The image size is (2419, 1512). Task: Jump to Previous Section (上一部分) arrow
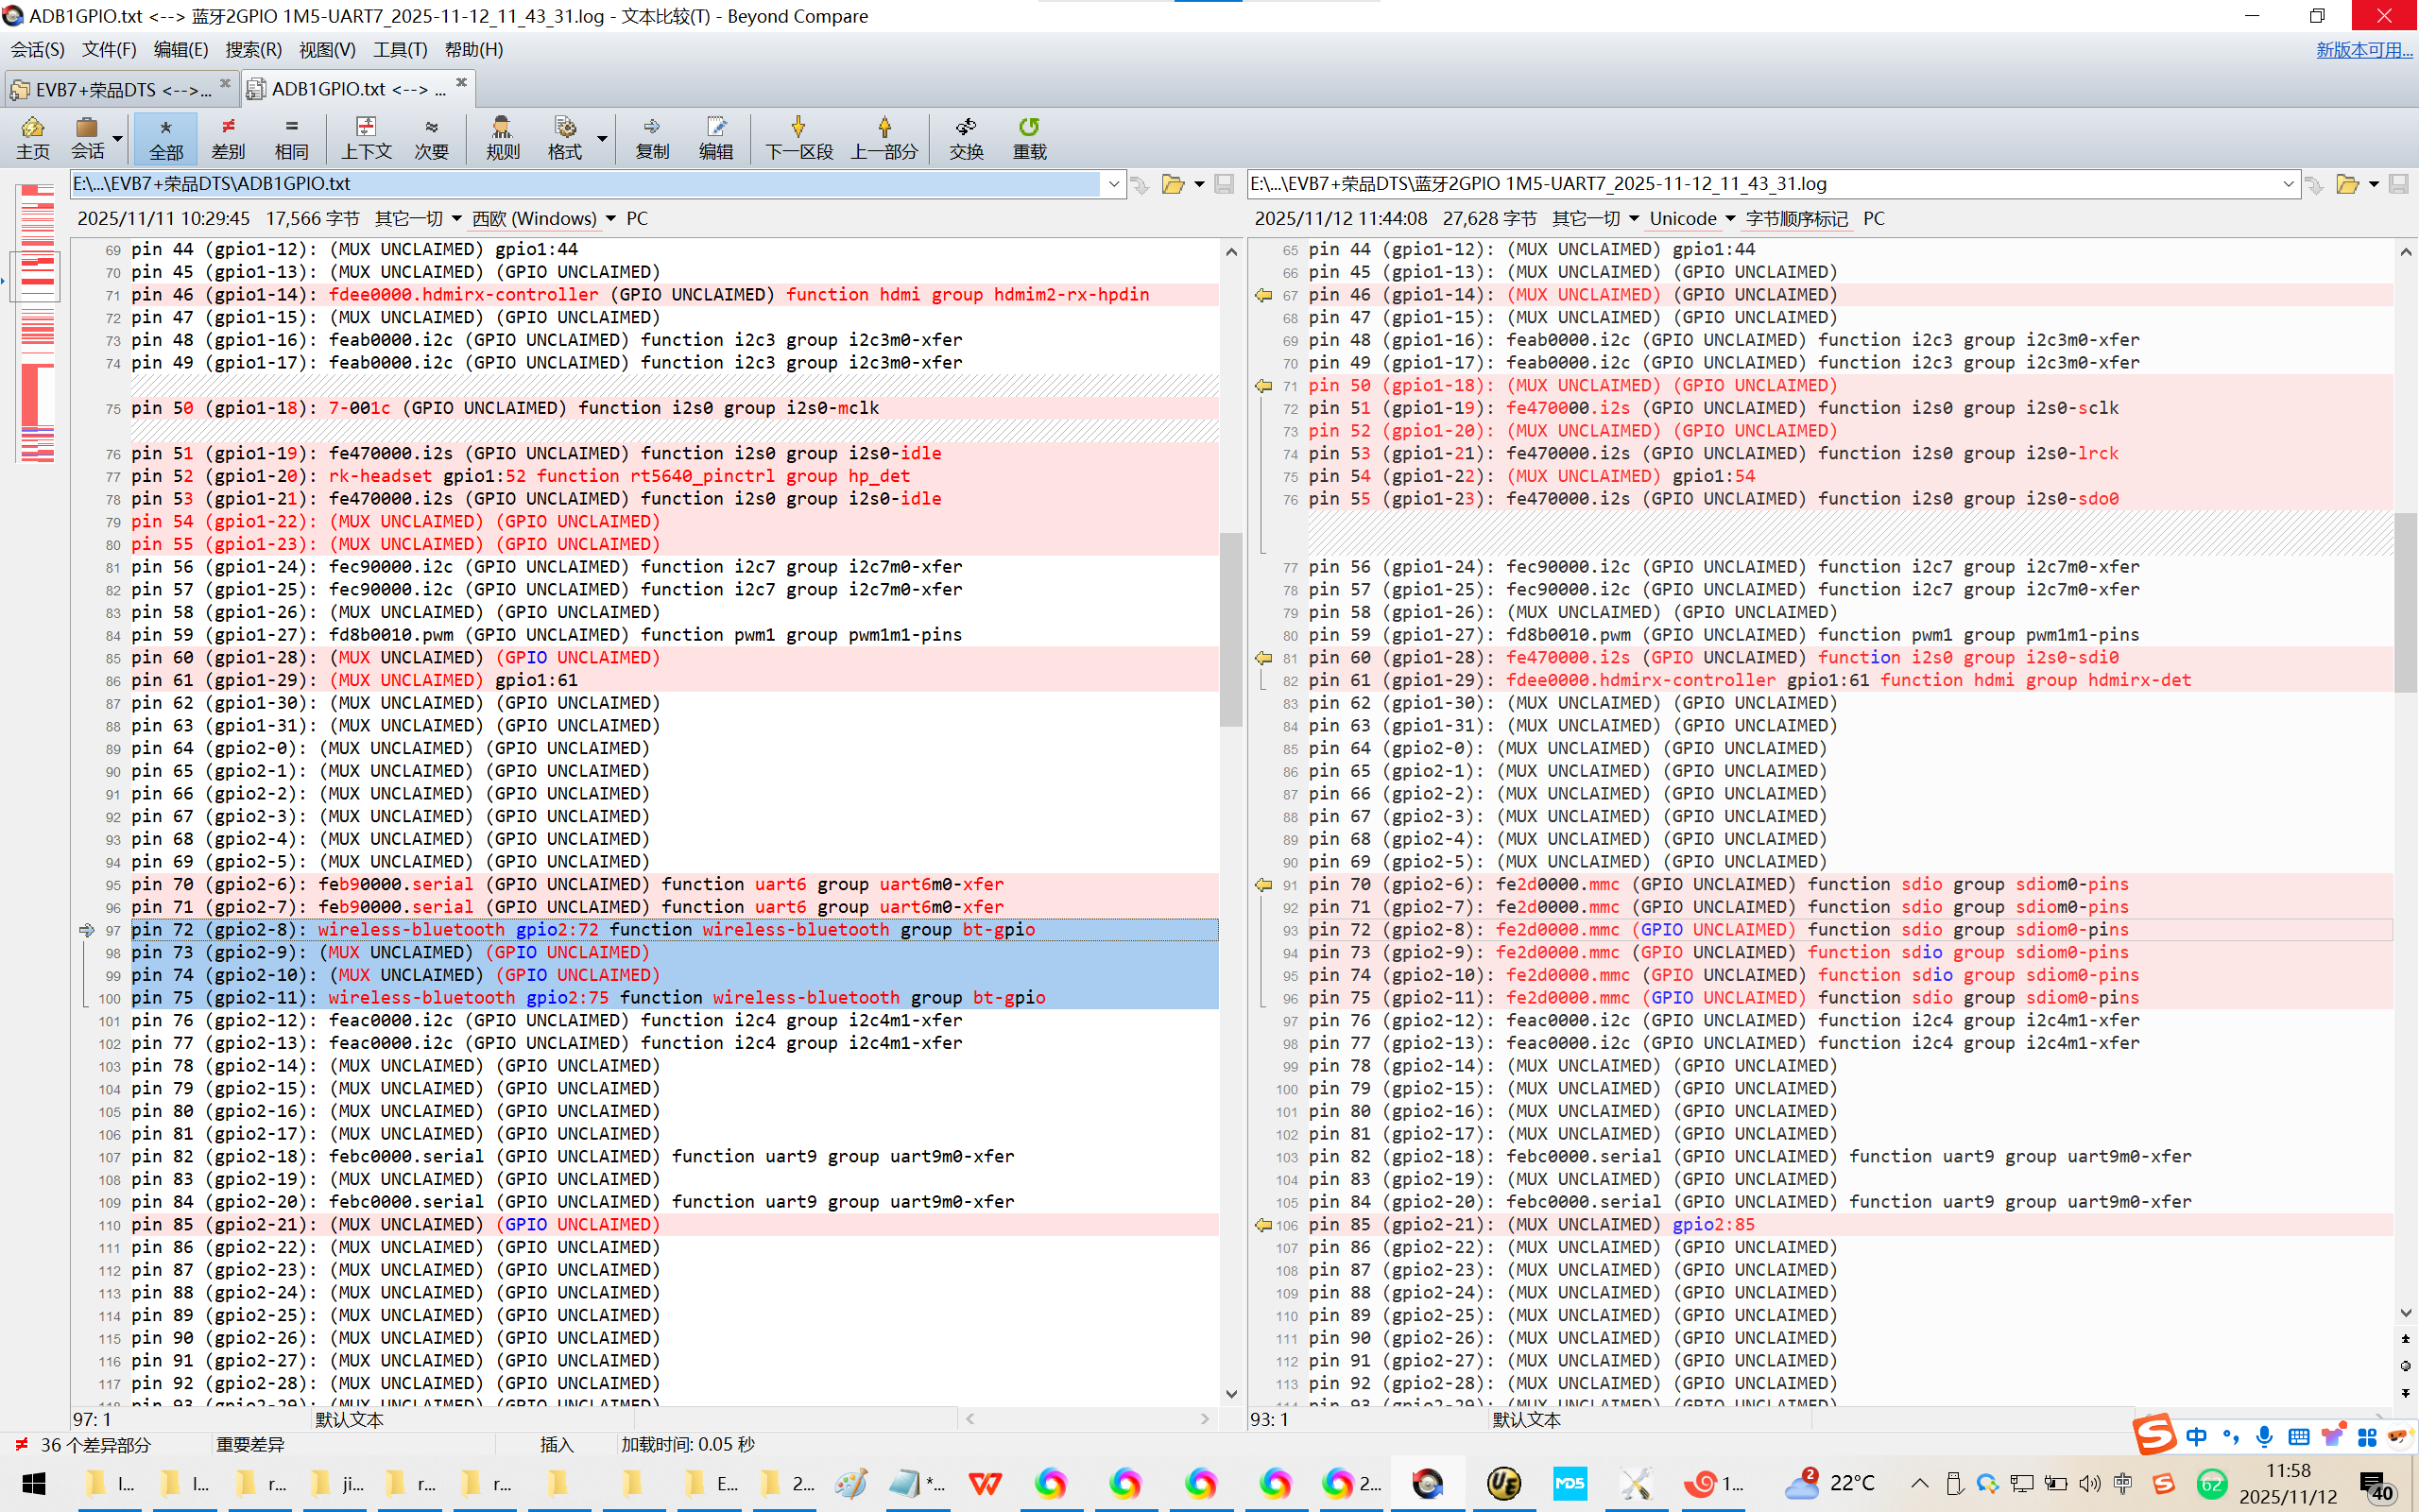tap(884, 137)
